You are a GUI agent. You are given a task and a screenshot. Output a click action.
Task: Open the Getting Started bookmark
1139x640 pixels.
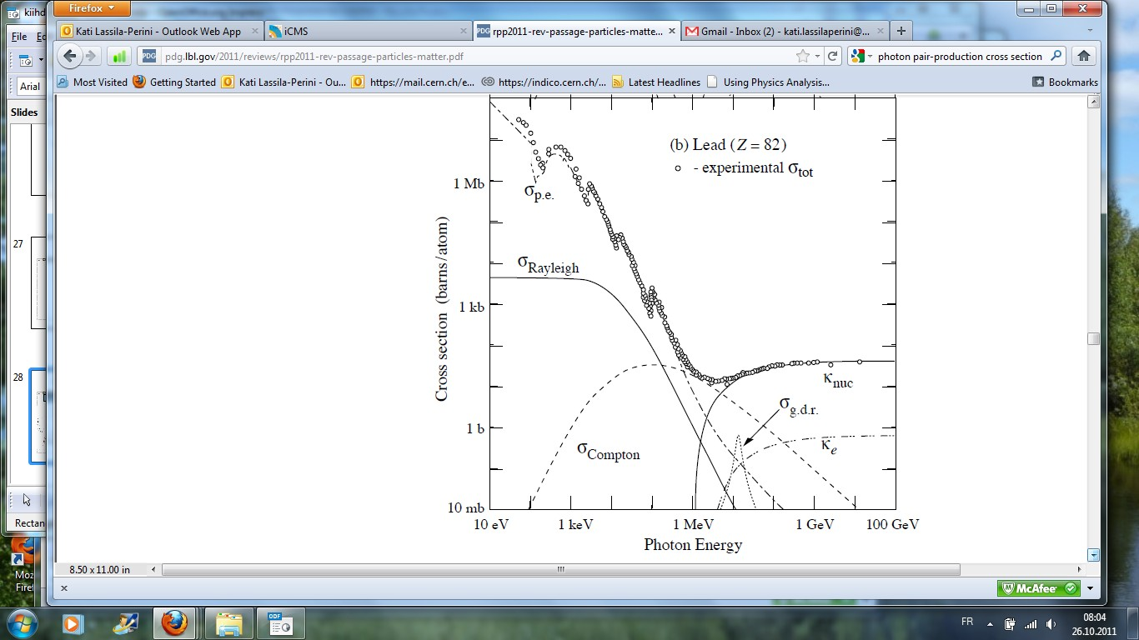pyautogui.click(x=174, y=82)
